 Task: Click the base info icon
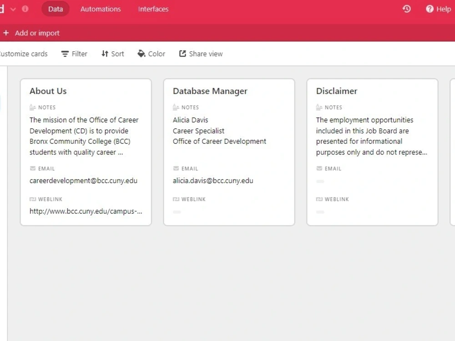tap(25, 9)
